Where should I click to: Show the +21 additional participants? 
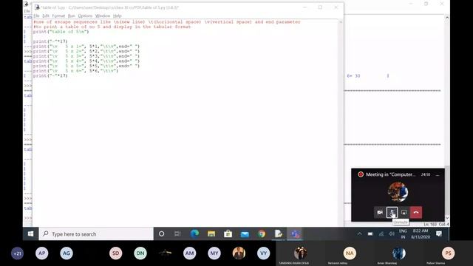[17, 253]
